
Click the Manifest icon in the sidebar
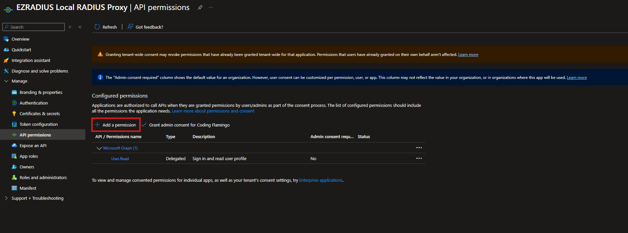[14, 188]
